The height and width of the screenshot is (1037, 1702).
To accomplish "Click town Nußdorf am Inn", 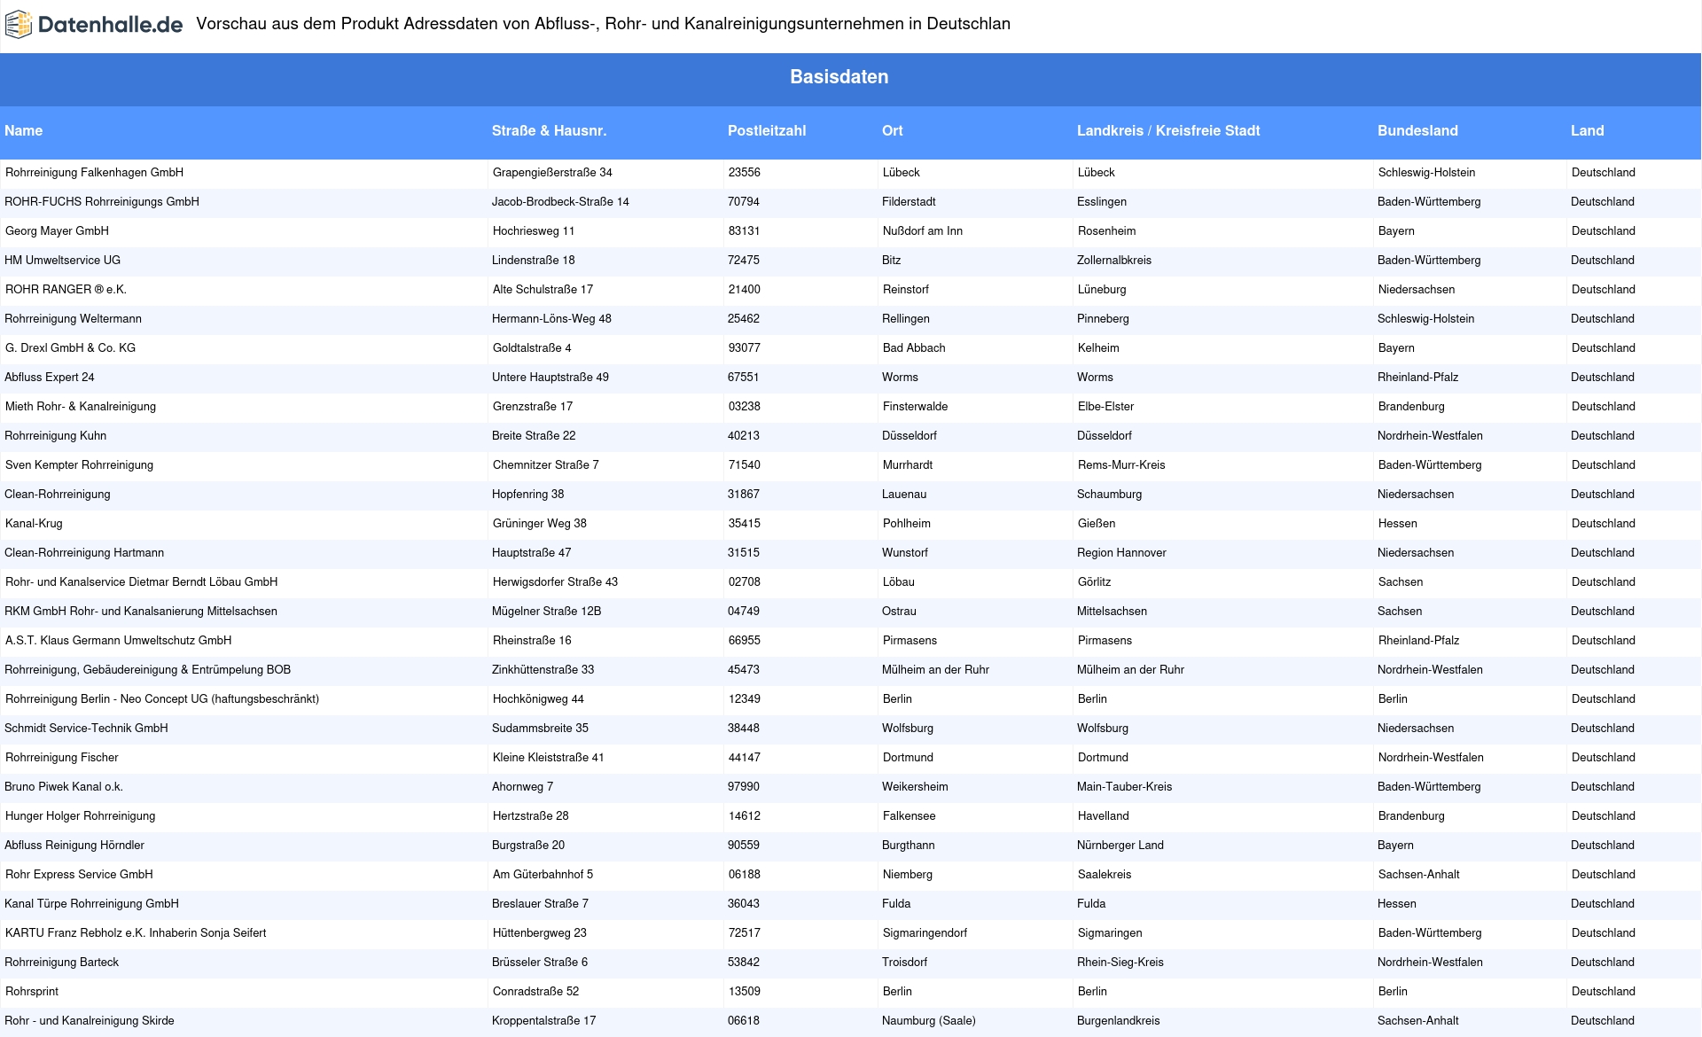I will [x=923, y=231].
